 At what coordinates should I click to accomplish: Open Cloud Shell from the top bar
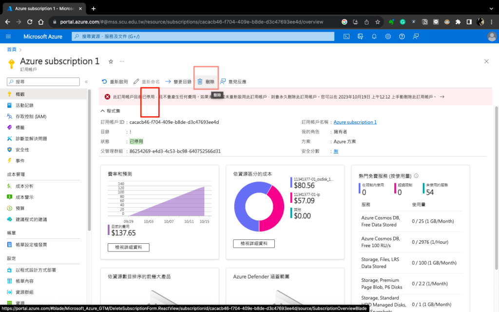pos(346,36)
